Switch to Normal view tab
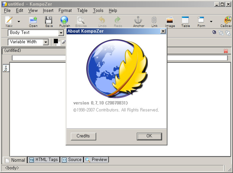Screen dimensions: 233x173 click(15, 160)
